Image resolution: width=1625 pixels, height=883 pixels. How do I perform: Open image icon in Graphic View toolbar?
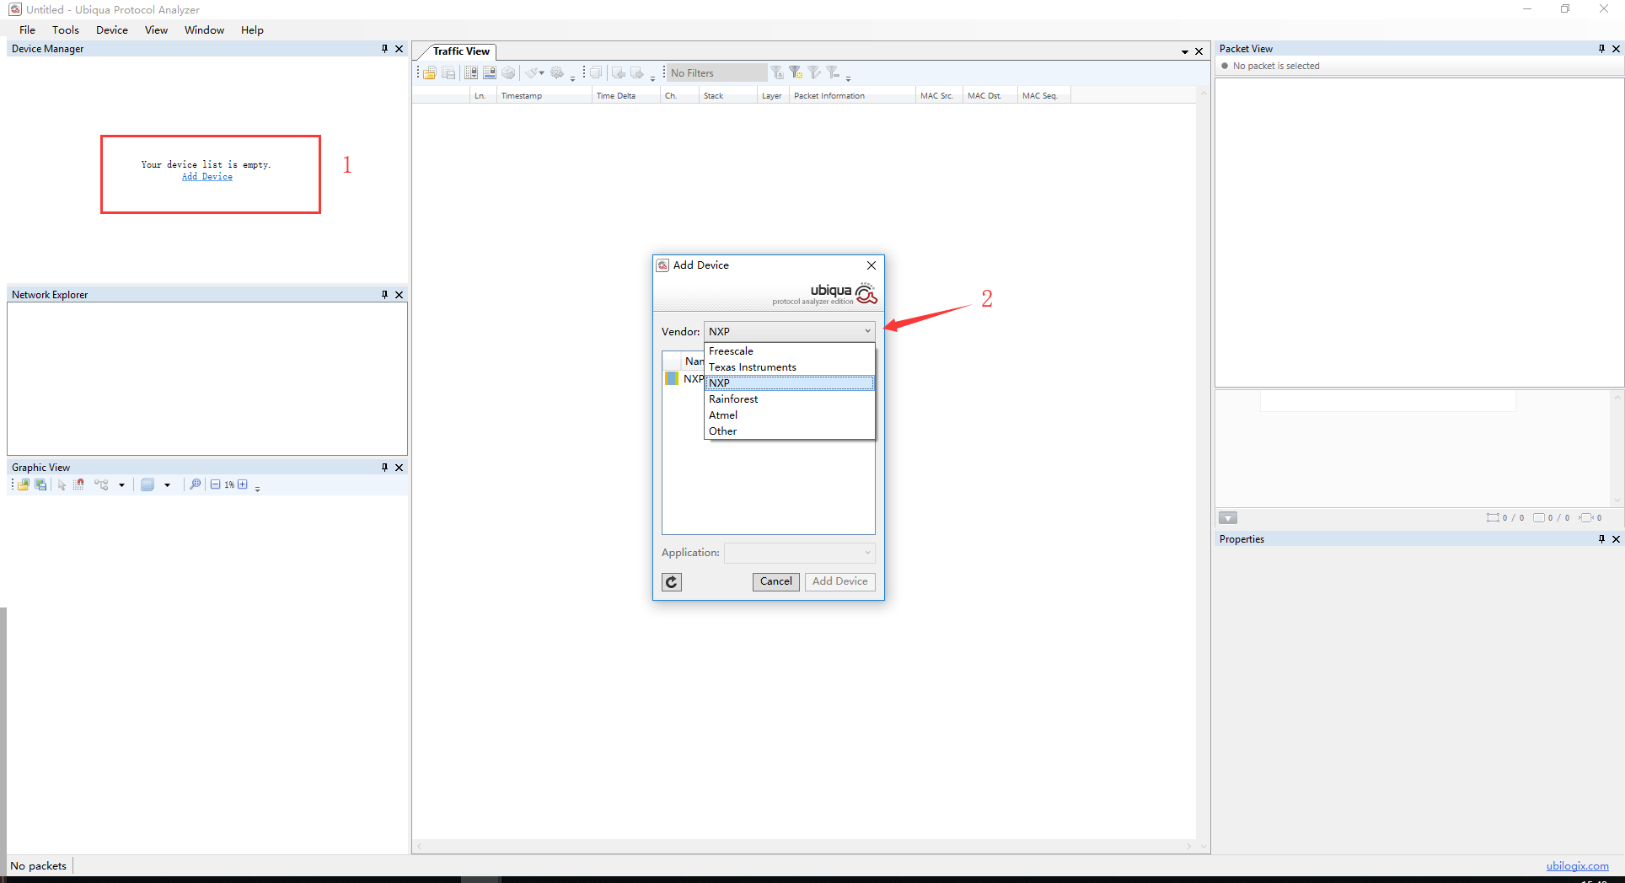(24, 484)
